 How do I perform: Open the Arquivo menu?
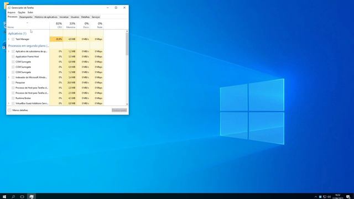point(11,12)
